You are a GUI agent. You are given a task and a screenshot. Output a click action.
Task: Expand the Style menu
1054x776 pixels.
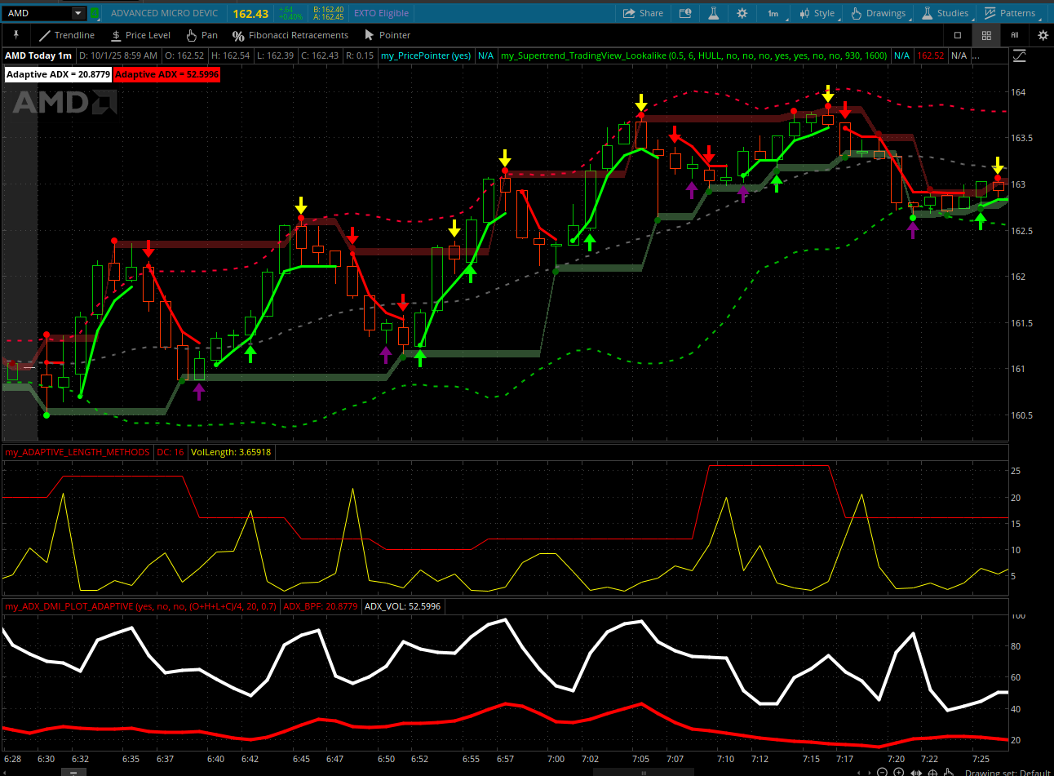click(x=817, y=13)
